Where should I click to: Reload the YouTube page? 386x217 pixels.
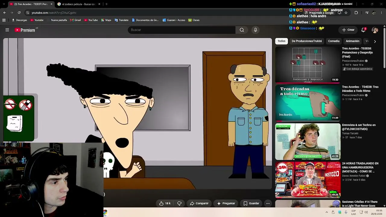pos(19,13)
